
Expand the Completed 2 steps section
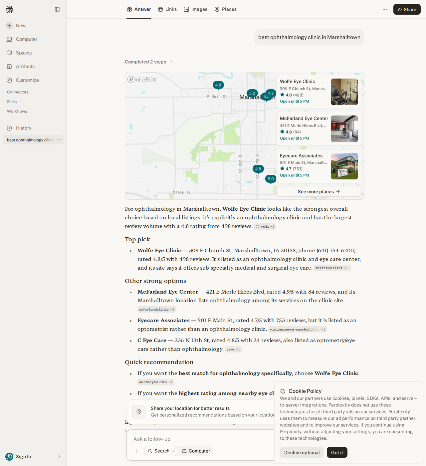[148, 62]
